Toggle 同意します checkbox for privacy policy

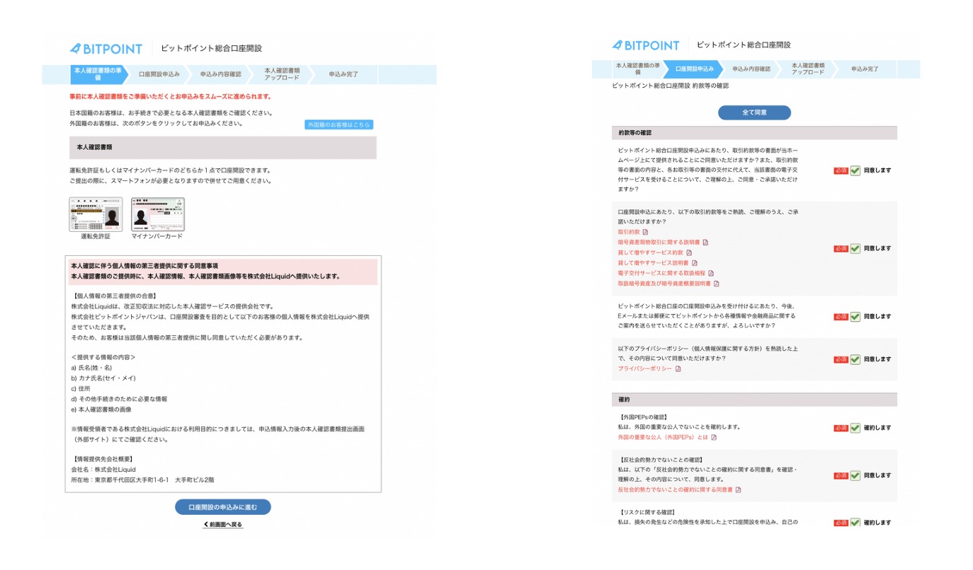coord(855,359)
